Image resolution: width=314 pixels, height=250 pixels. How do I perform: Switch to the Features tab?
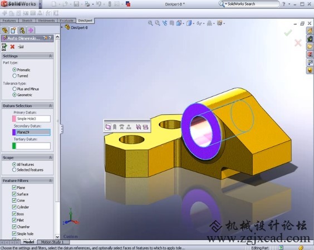(9, 21)
